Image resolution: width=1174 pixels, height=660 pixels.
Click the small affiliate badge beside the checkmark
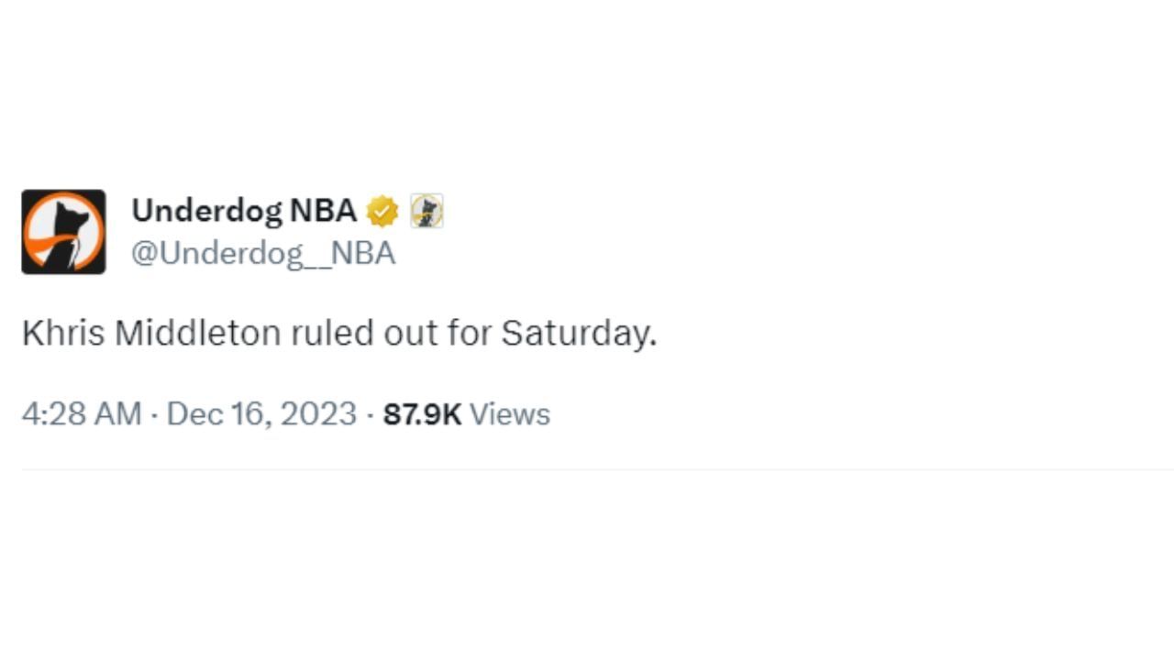click(426, 212)
